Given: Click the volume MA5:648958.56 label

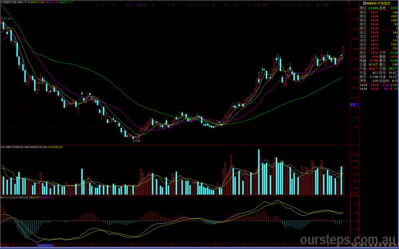Looking at the screenshot, I should [x=33, y=147].
